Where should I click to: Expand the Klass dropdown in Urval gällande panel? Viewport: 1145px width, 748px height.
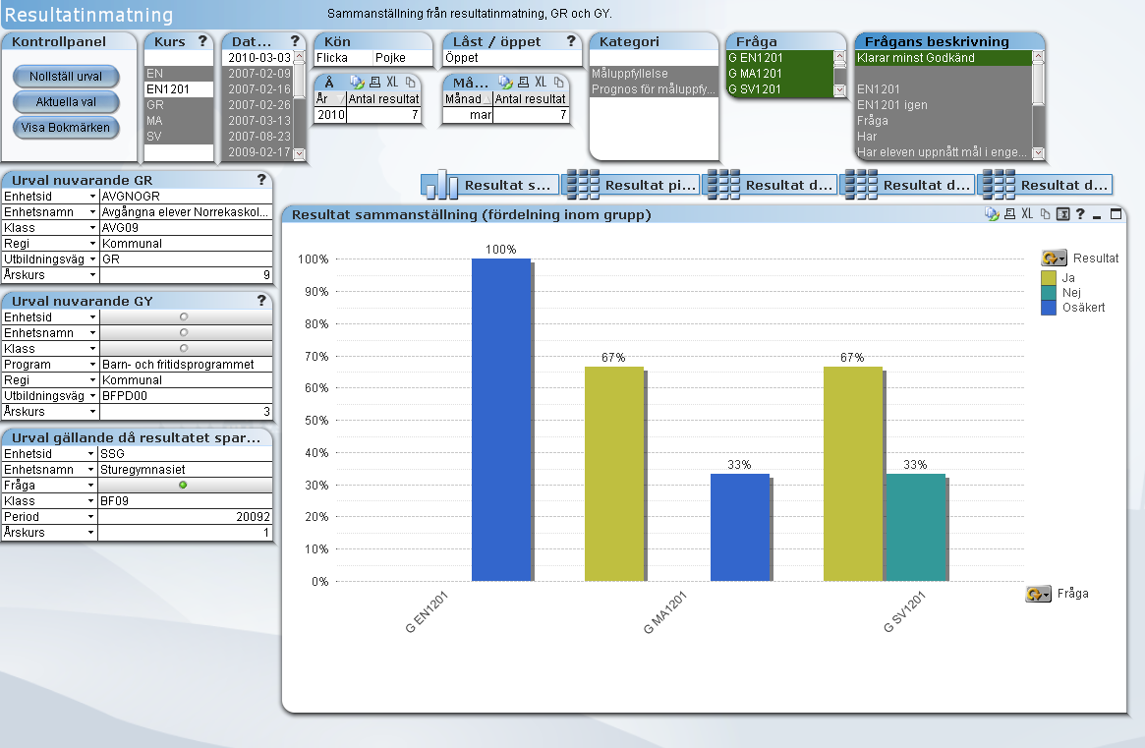91,501
